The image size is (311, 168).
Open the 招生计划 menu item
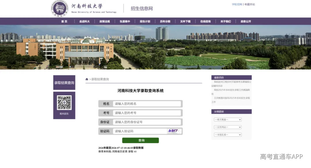tap(145, 21)
